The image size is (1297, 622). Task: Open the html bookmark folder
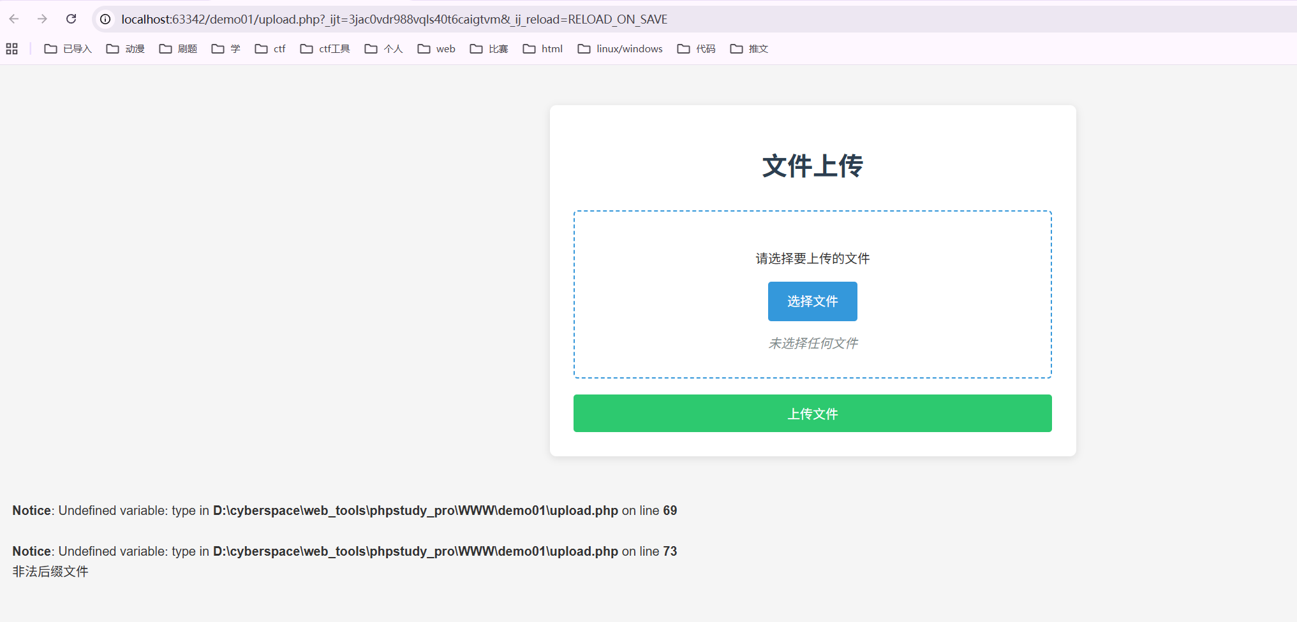(x=543, y=48)
